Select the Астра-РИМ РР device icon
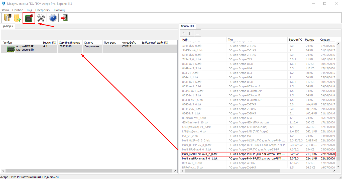 [x=11, y=49]
